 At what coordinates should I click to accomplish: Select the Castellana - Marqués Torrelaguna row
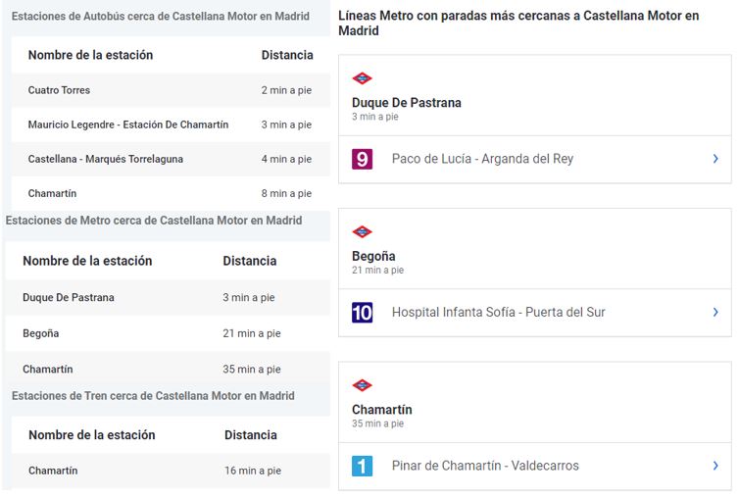tap(106, 159)
